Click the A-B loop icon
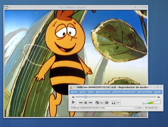Screen dimensions: 168x127 click(x=114, y=102)
